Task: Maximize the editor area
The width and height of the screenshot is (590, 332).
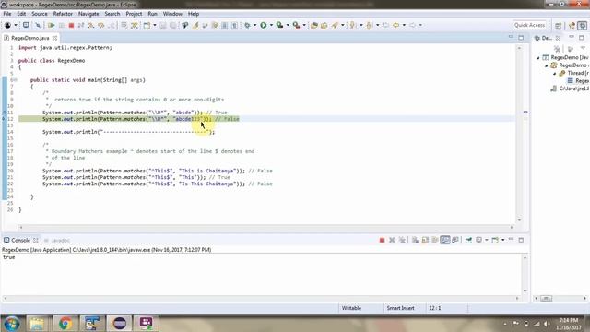Action: click(x=521, y=38)
